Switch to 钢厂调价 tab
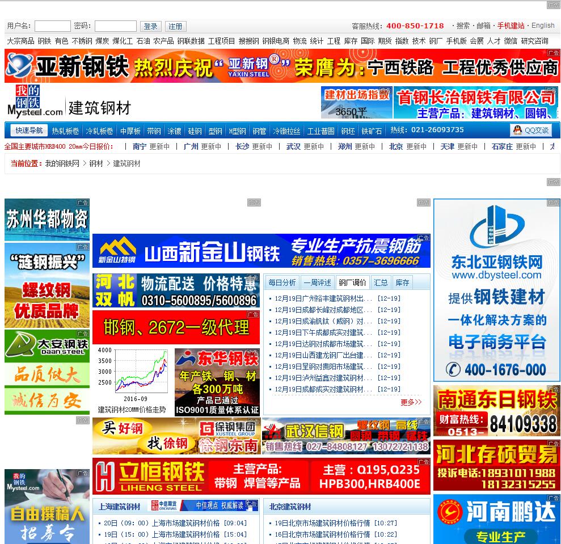Viewport: 561px width, 544px height. click(x=352, y=282)
